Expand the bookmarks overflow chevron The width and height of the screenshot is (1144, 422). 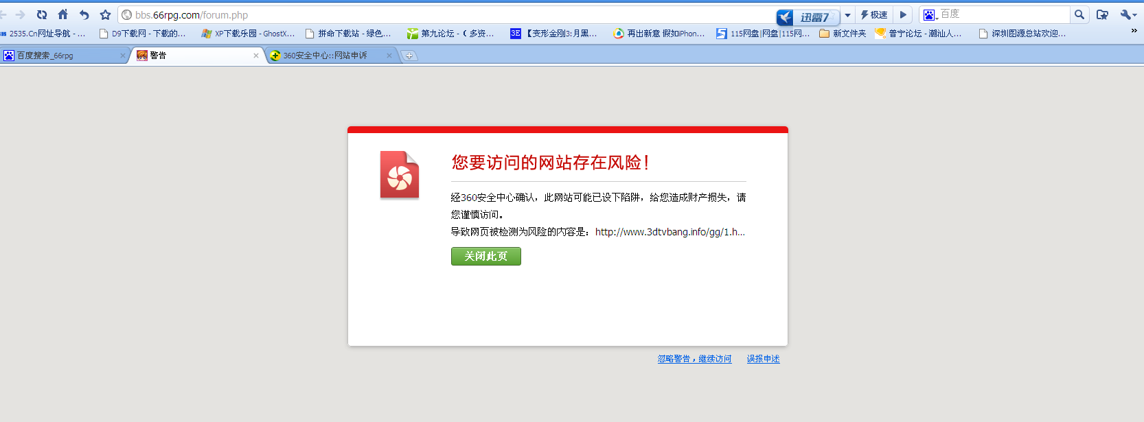tap(1134, 31)
